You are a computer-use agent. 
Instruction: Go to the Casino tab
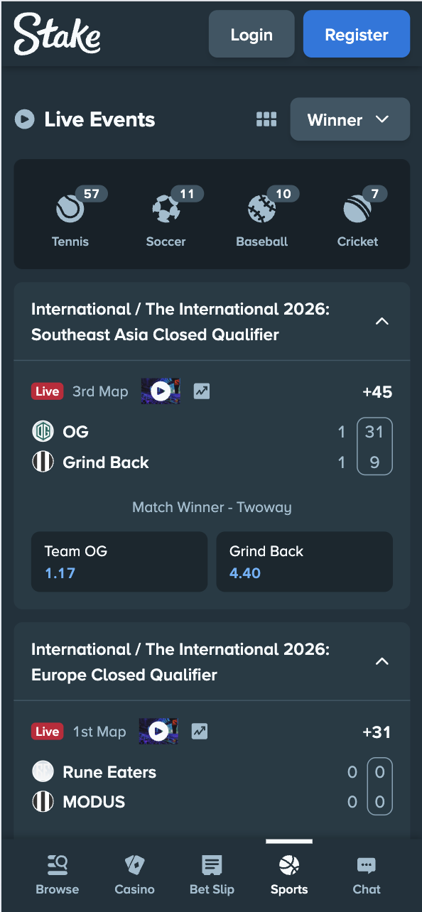tap(135, 875)
